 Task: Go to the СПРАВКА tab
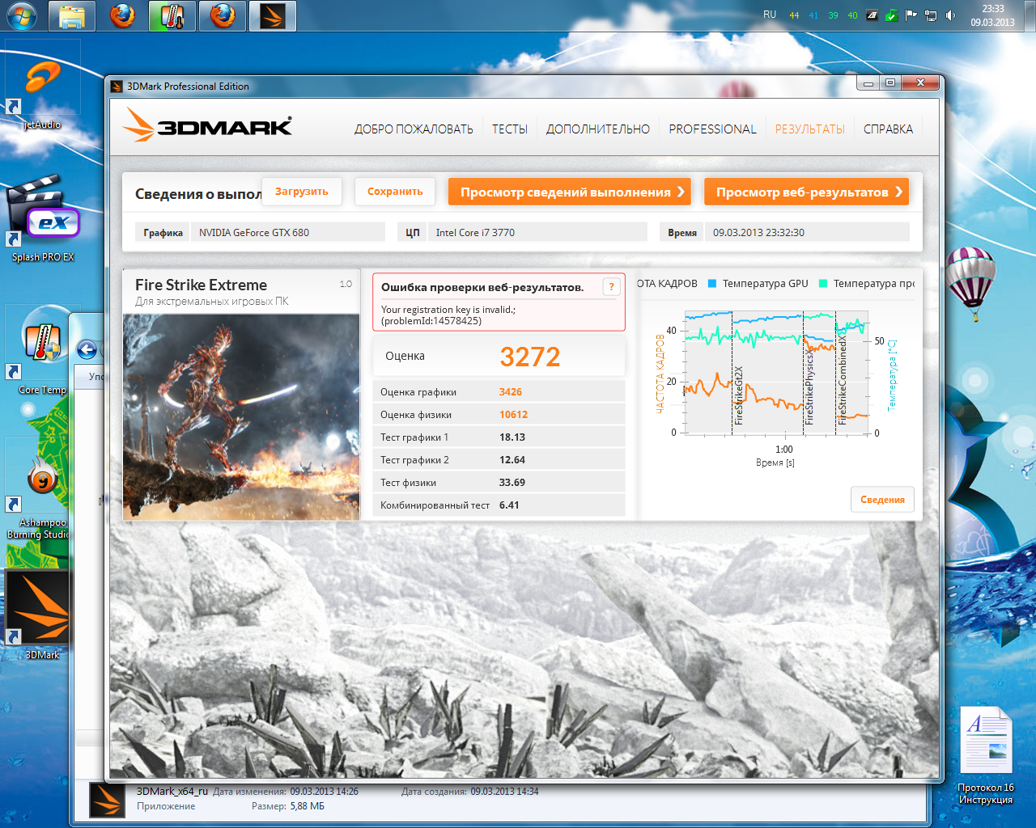[x=888, y=129]
